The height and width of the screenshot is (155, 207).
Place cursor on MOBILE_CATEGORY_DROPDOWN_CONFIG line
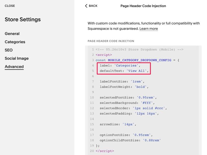coord(137,60)
